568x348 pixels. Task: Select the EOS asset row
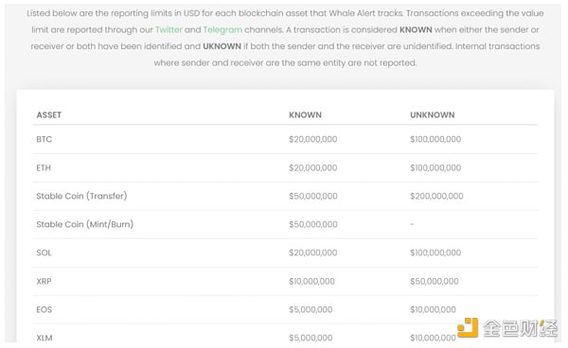point(285,309)
